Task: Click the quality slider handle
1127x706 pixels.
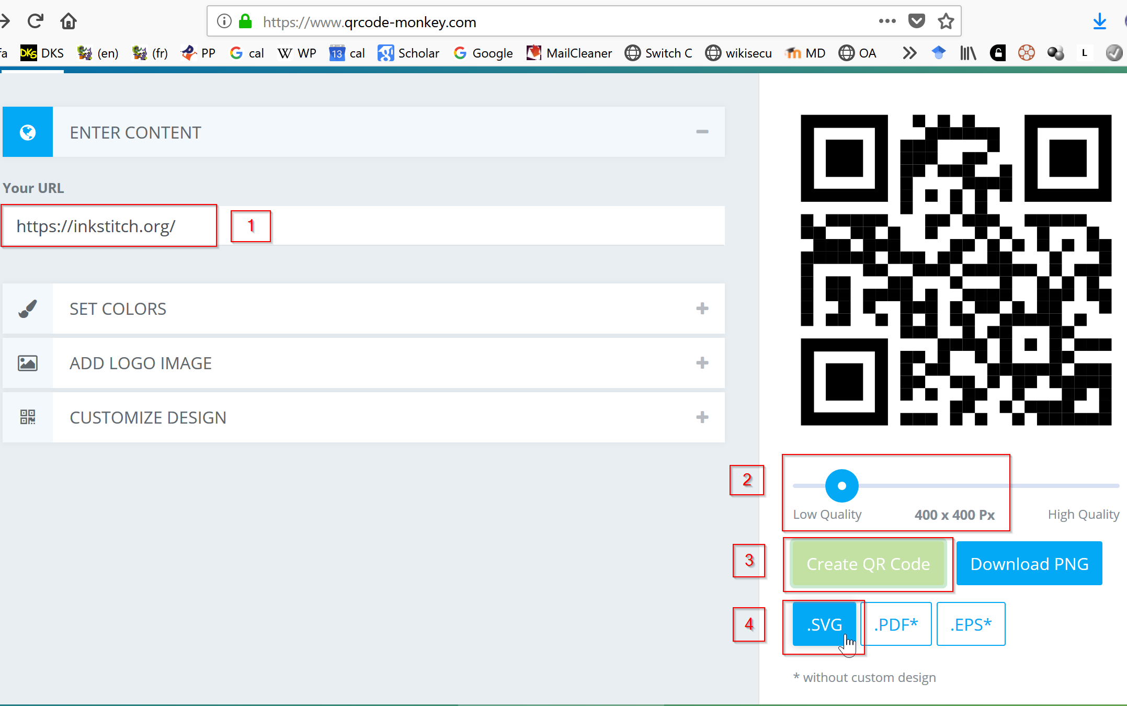Action: pos(841,486)
